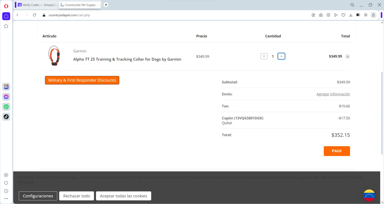
Task: Go back to the previous page
Action: [x=17, y=15]
